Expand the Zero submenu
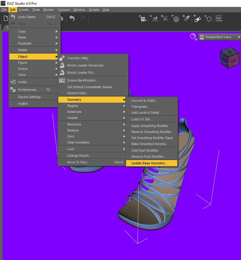The image size is (241, 260). 92,136
